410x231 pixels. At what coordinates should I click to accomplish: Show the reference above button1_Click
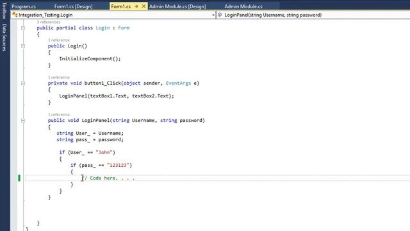pyautogui.click(x=58, y=77)
